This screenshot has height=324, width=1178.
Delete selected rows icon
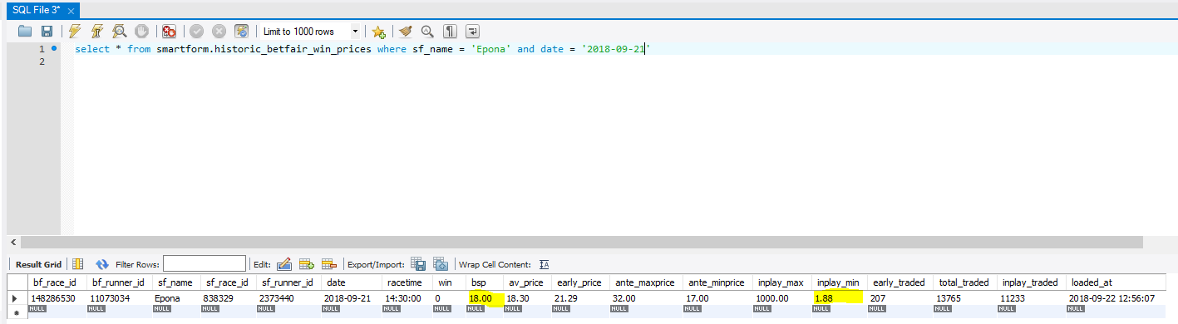click(x=328, y=264)
